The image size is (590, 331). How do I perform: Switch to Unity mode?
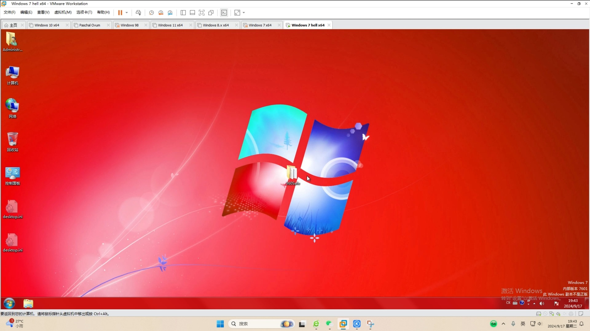click(211, 13)
